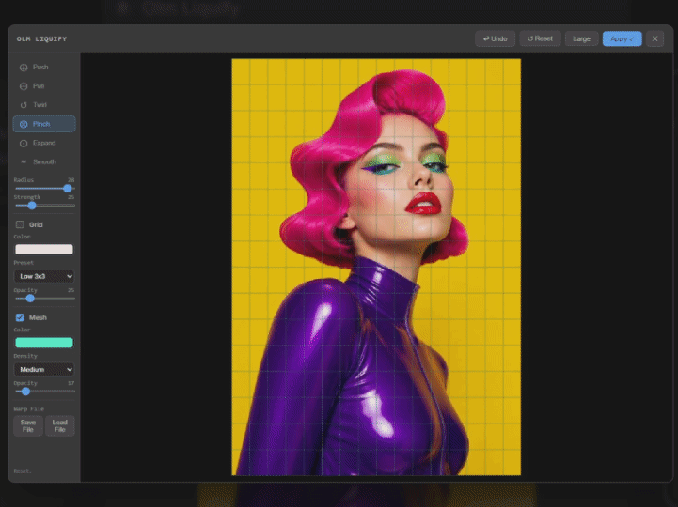Click the Reset button in header
Viewport: 678px width, 507px height.
540,38
